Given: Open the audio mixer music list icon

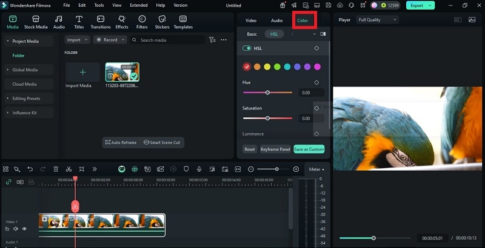Looking at the screenshot, I should (x=212, y=169).
